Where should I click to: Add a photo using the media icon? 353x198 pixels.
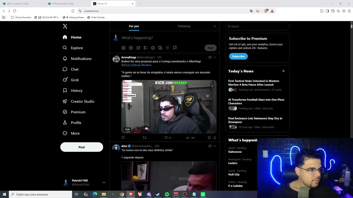[124, 48]
